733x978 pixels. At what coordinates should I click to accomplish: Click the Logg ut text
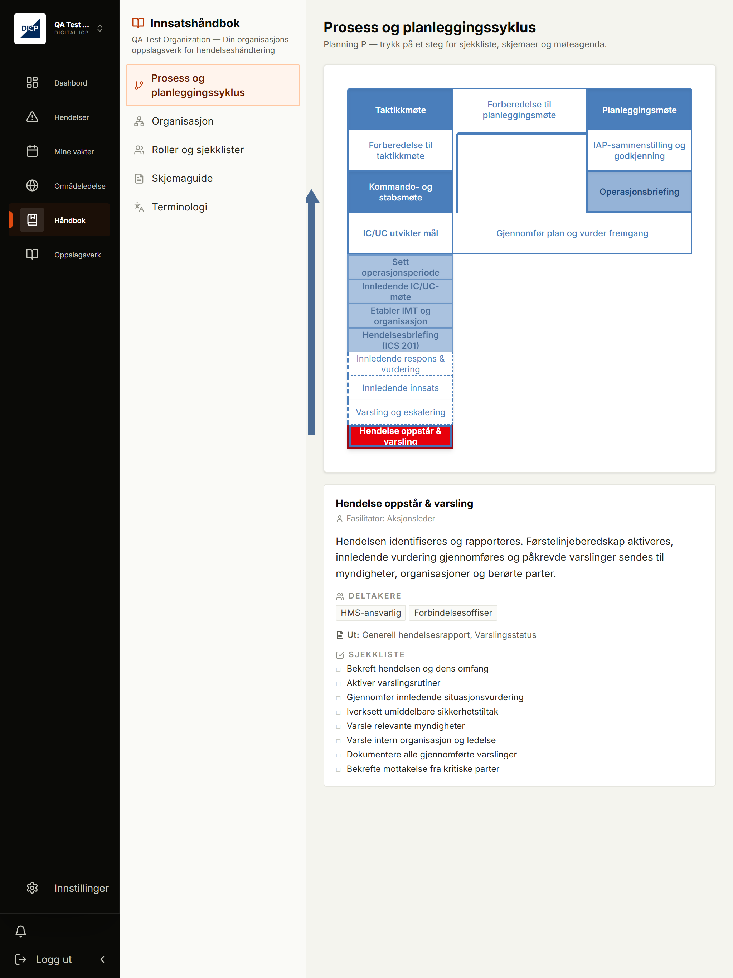tap(53, 959)
